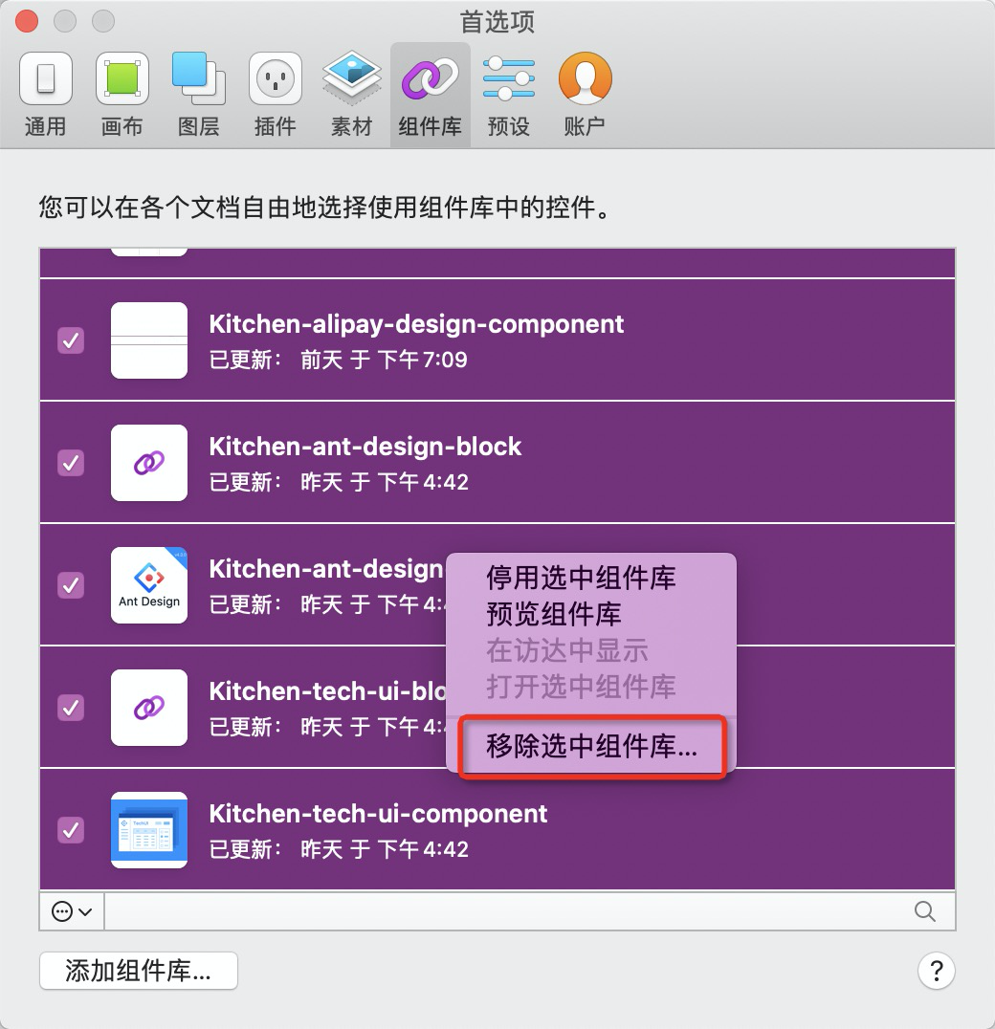Select the Kitchen-alipay-design-component title

coord(416,324)
